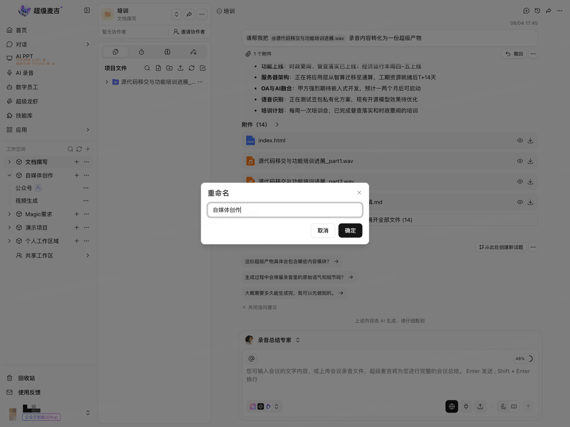This screenshot has height=427, width=570.
Task: Select 视频生成 project
Action: coord(27,201)
